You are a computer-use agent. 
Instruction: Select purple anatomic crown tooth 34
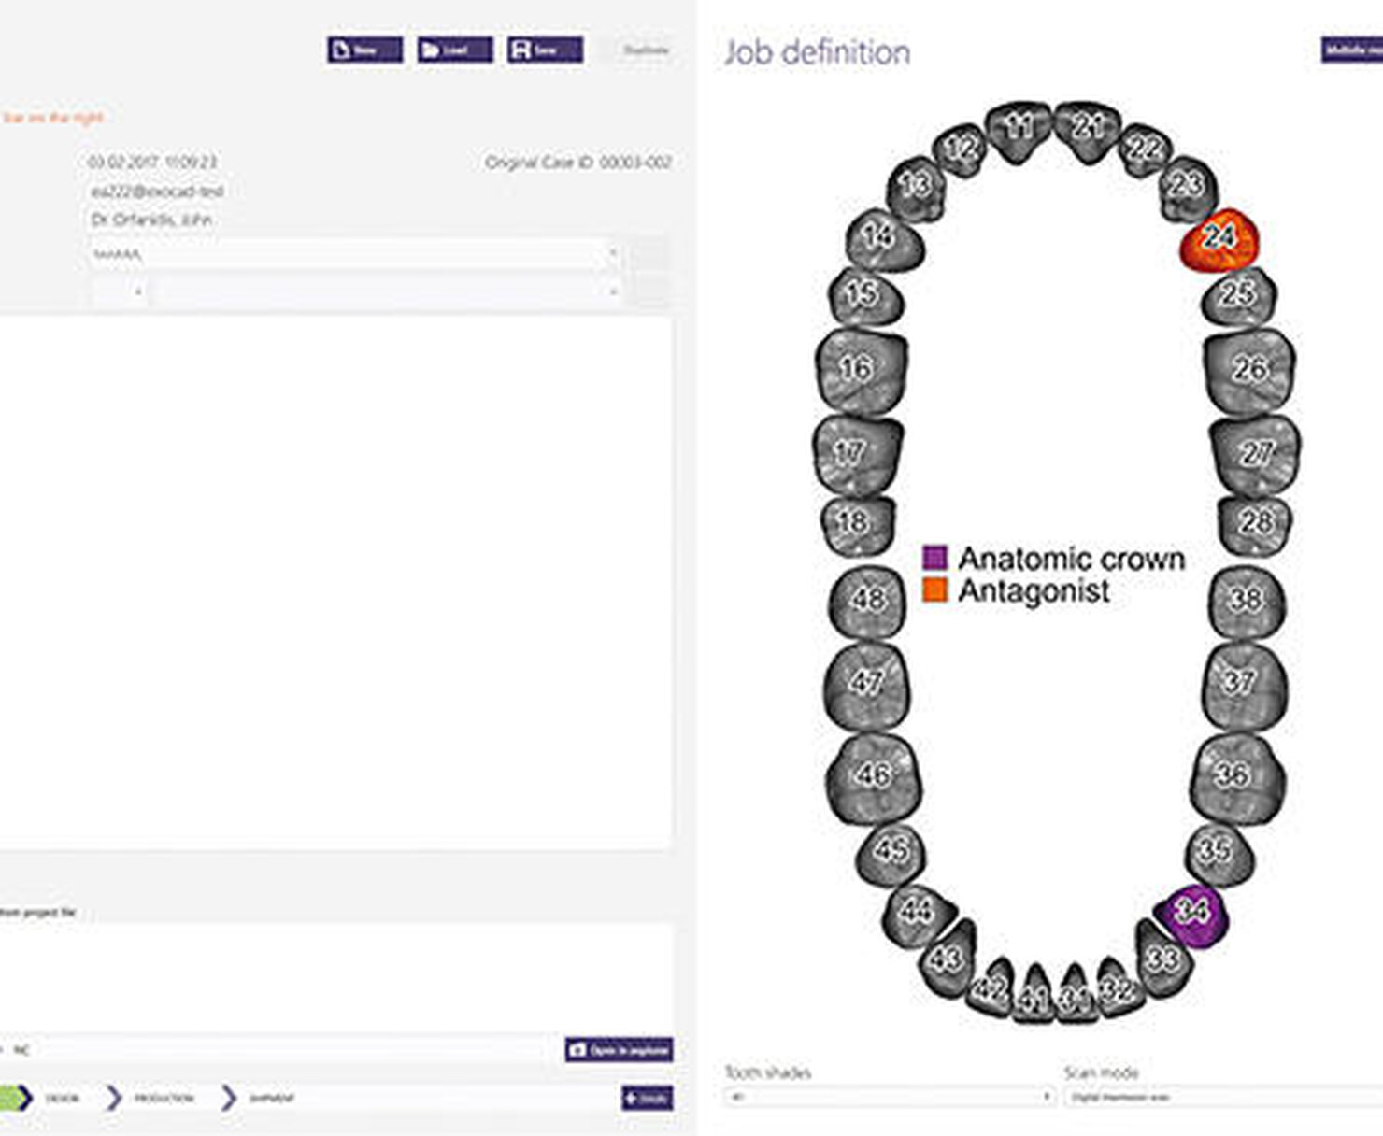pos(1192,912)
